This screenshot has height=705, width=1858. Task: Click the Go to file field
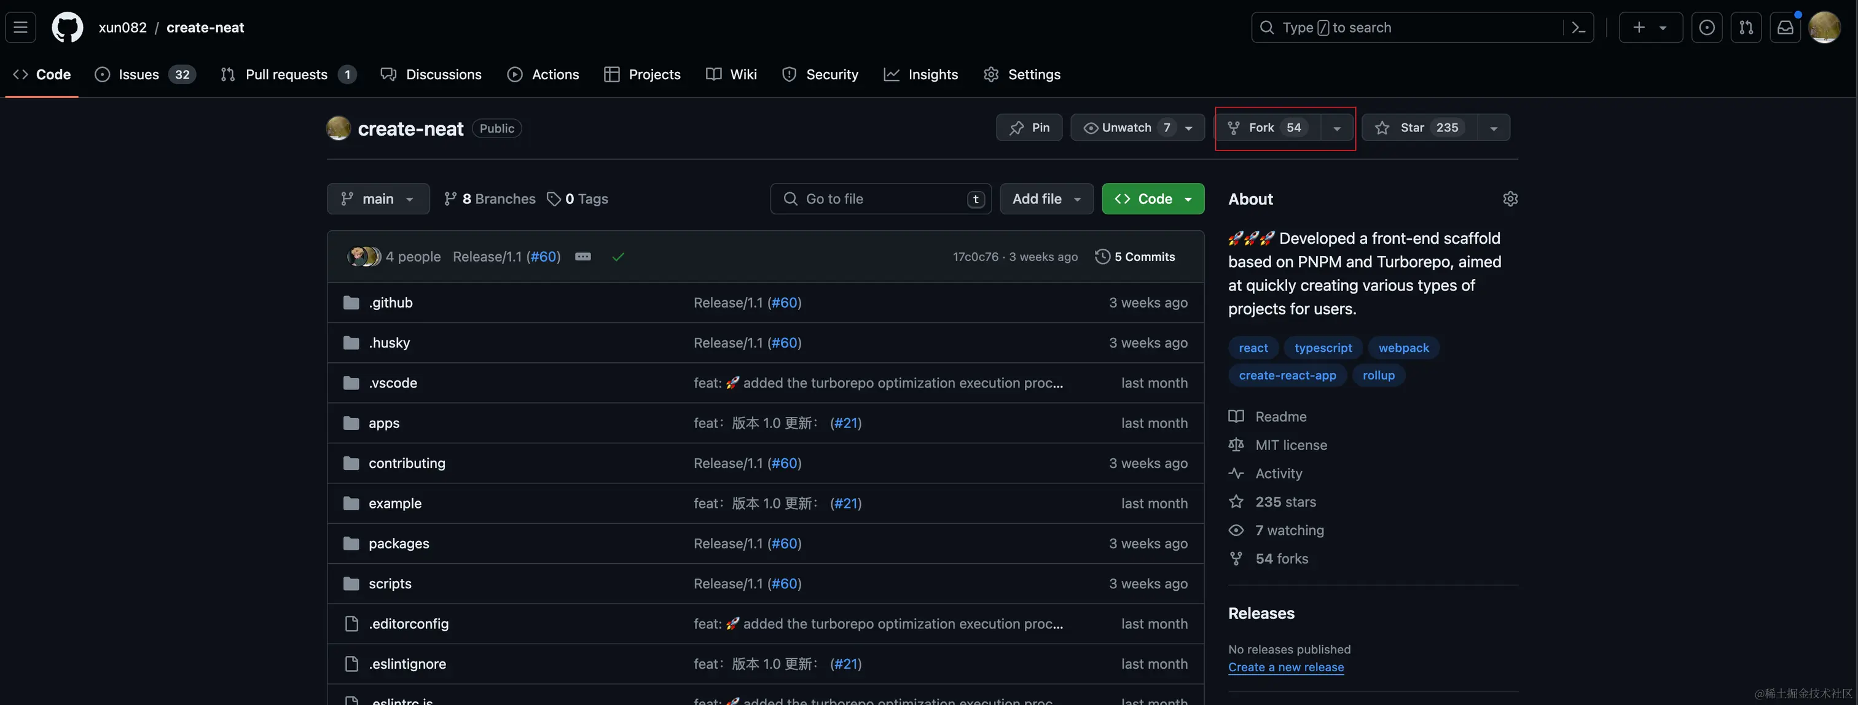coord(880,199)
